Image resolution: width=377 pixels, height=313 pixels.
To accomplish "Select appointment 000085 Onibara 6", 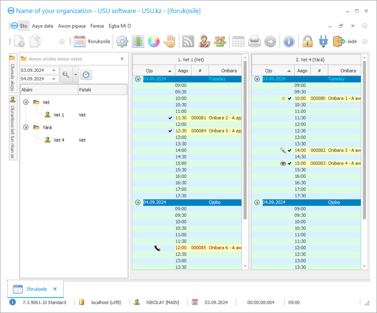I will [208, 248].
